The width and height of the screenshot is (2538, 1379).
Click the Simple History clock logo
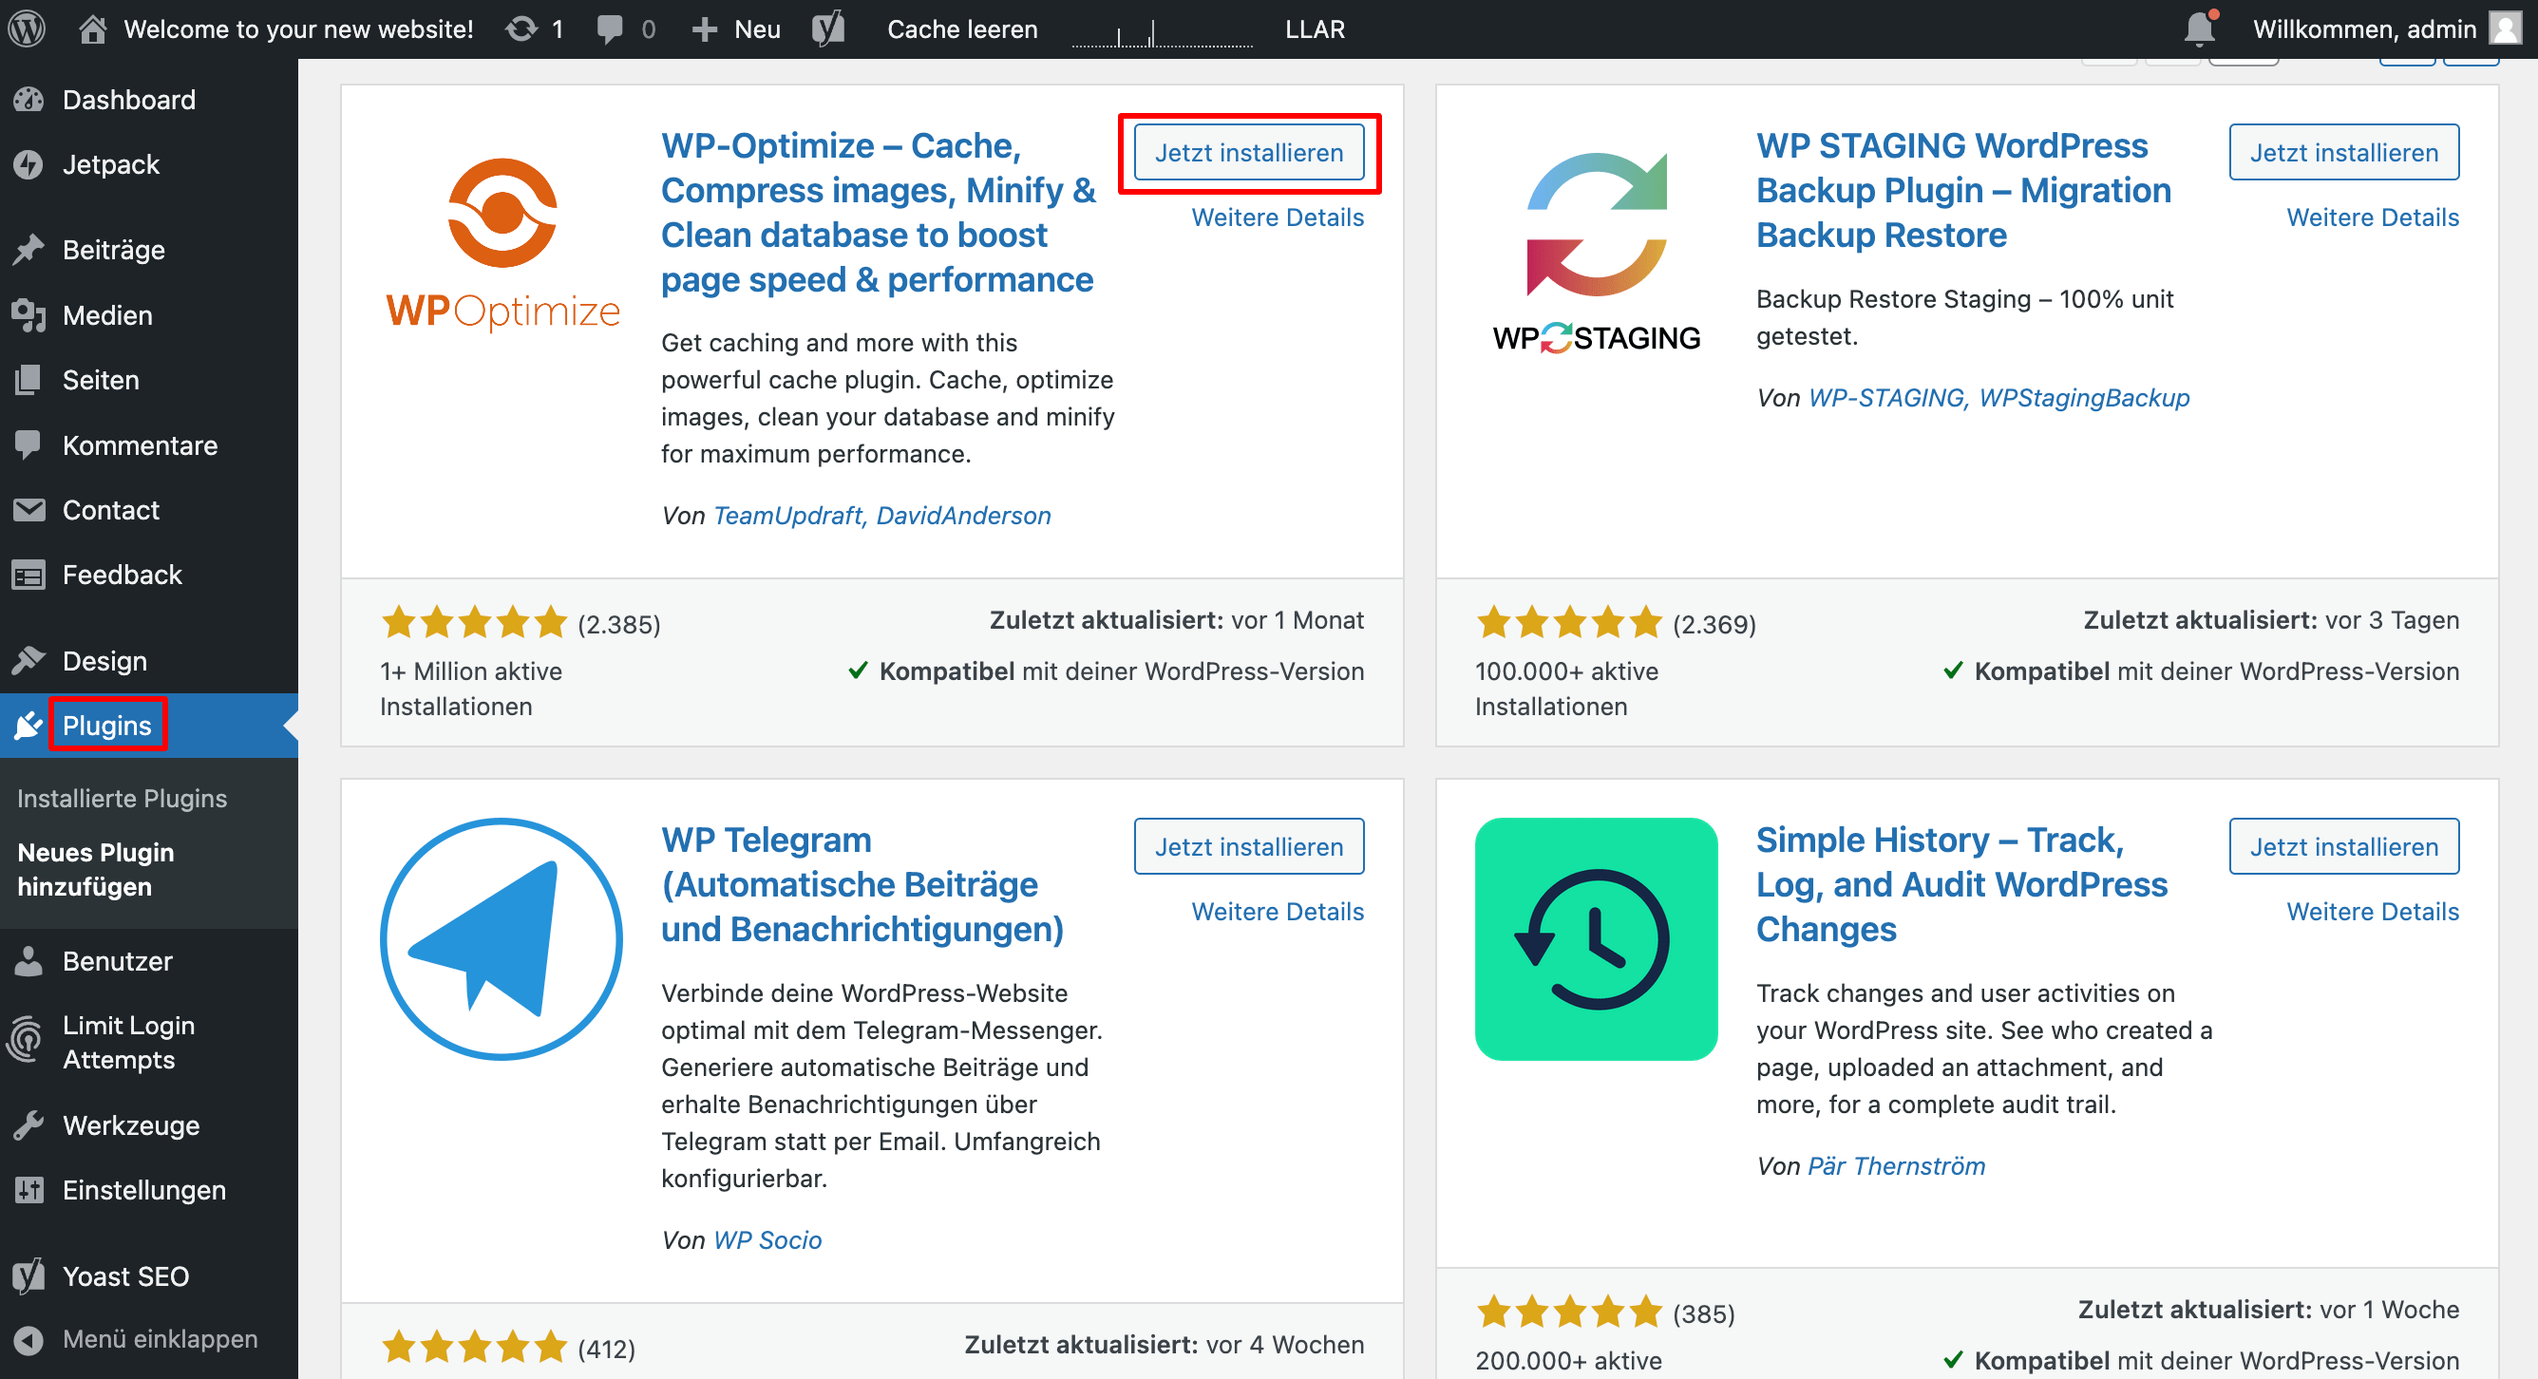(1596, 939)
